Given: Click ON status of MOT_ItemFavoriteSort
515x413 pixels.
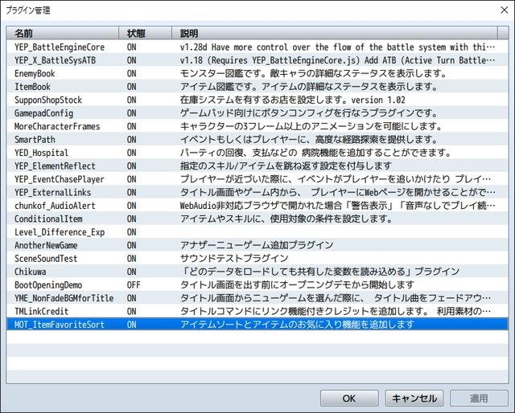Looking at the screenshot, I should pyautogui.click(x=132, y=325).
